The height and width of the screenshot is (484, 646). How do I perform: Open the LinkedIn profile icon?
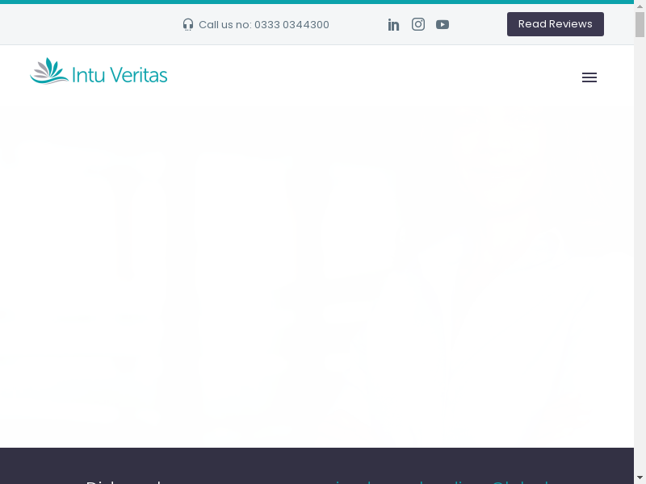point(393,24)
